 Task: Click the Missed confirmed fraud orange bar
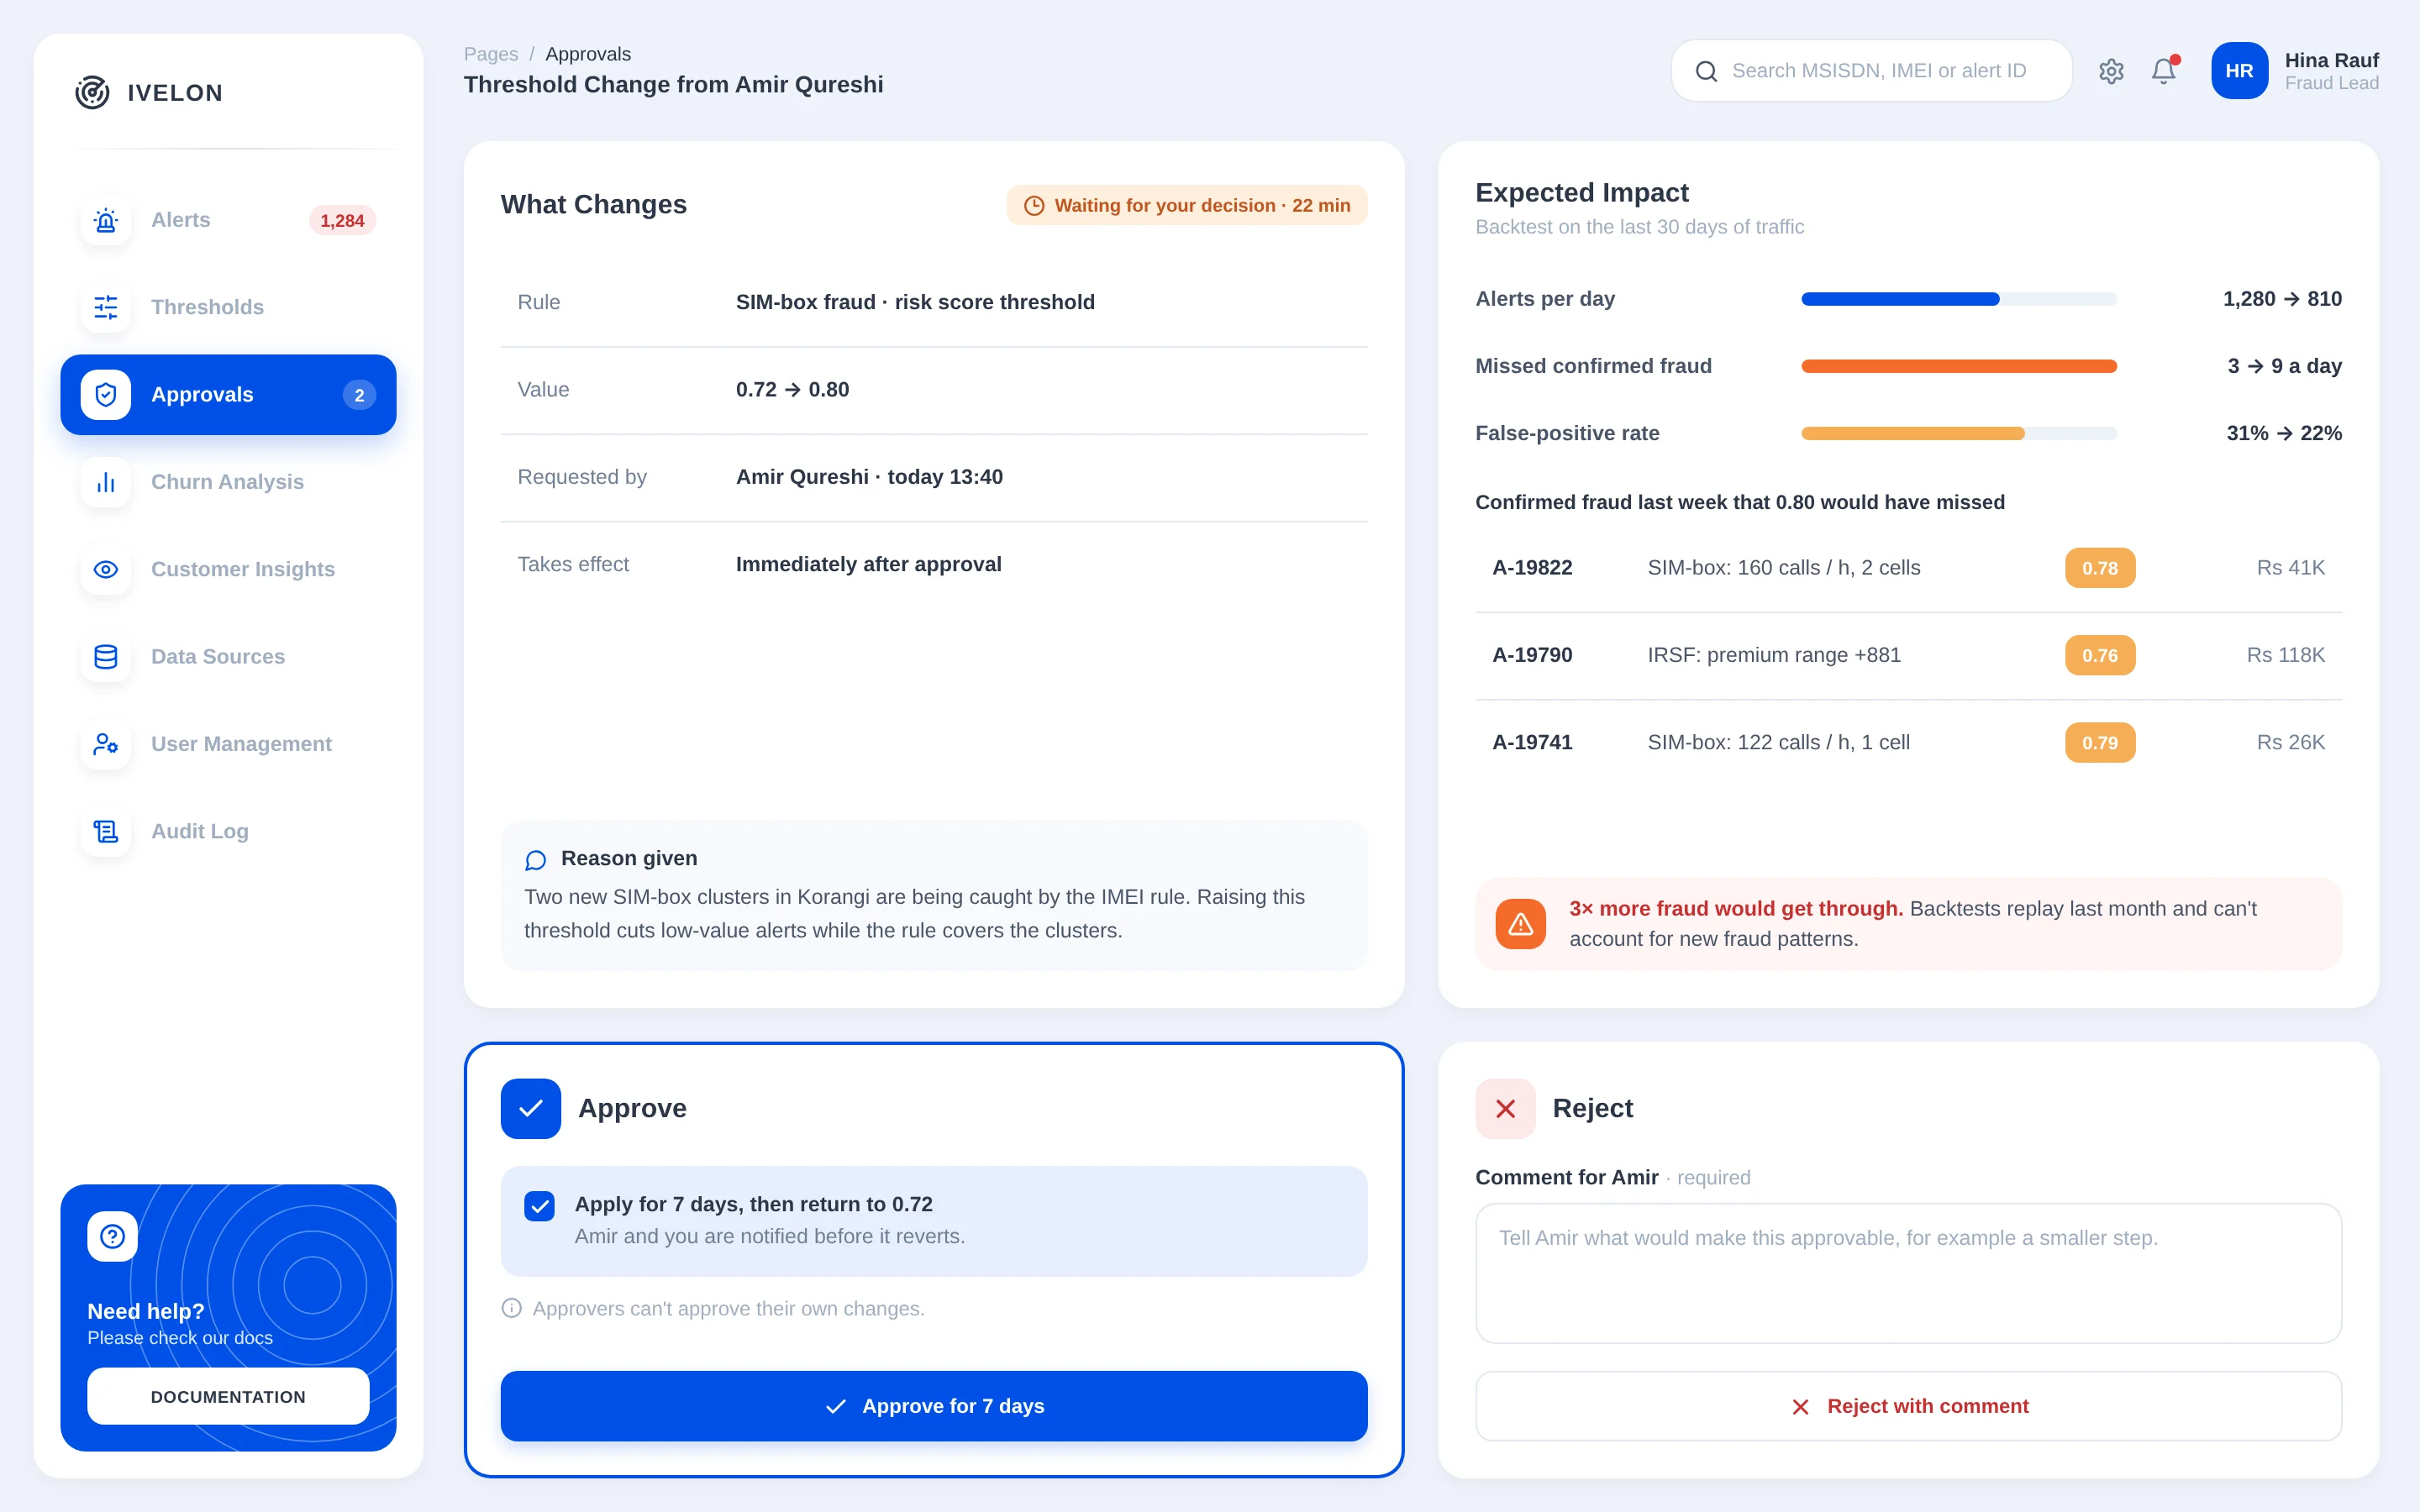(x=1958, y=366)
